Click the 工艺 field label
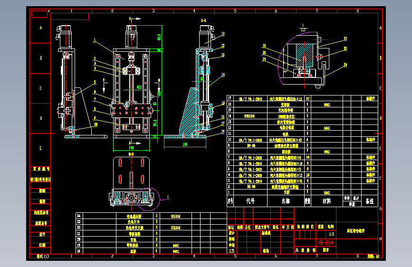 point(231,251)
